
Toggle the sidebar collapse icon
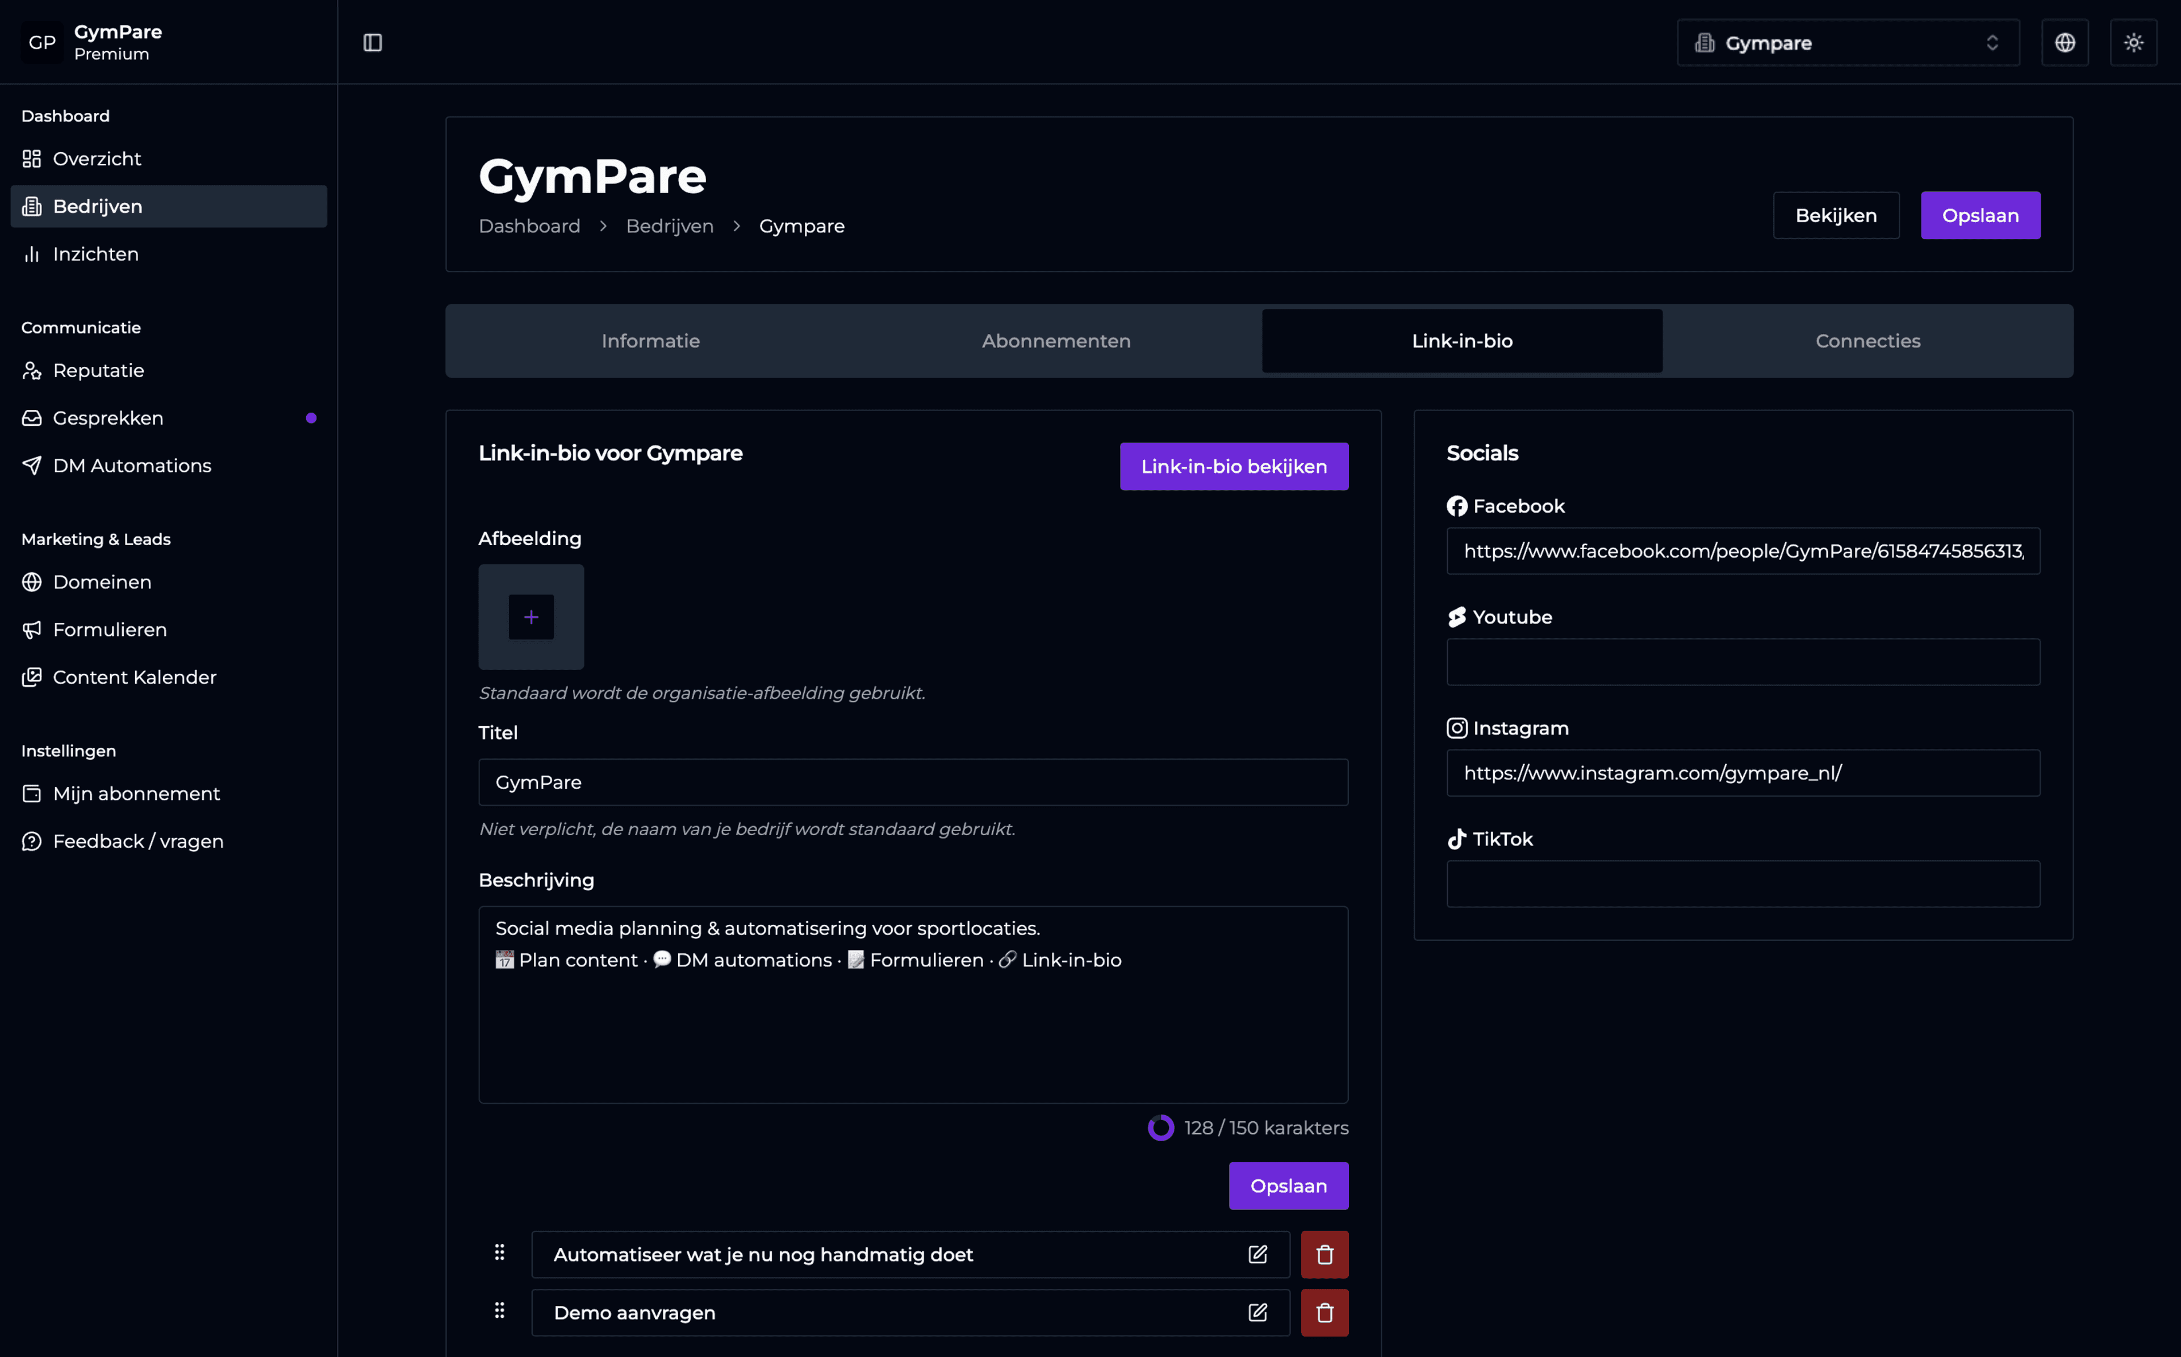(373, 42)
